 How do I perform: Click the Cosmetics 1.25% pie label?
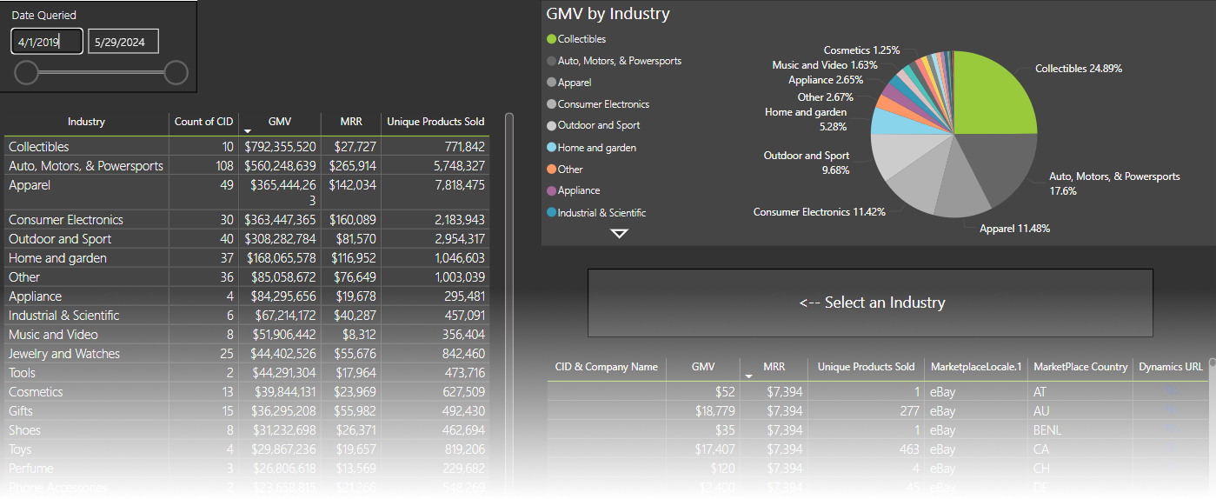click(861, 50)
